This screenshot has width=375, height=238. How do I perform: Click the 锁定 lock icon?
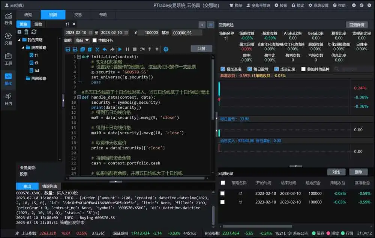click(298, 5)
